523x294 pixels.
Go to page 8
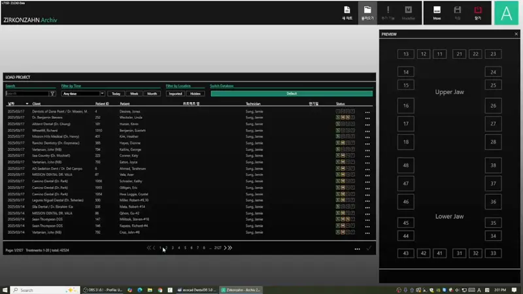coord(204,248)
